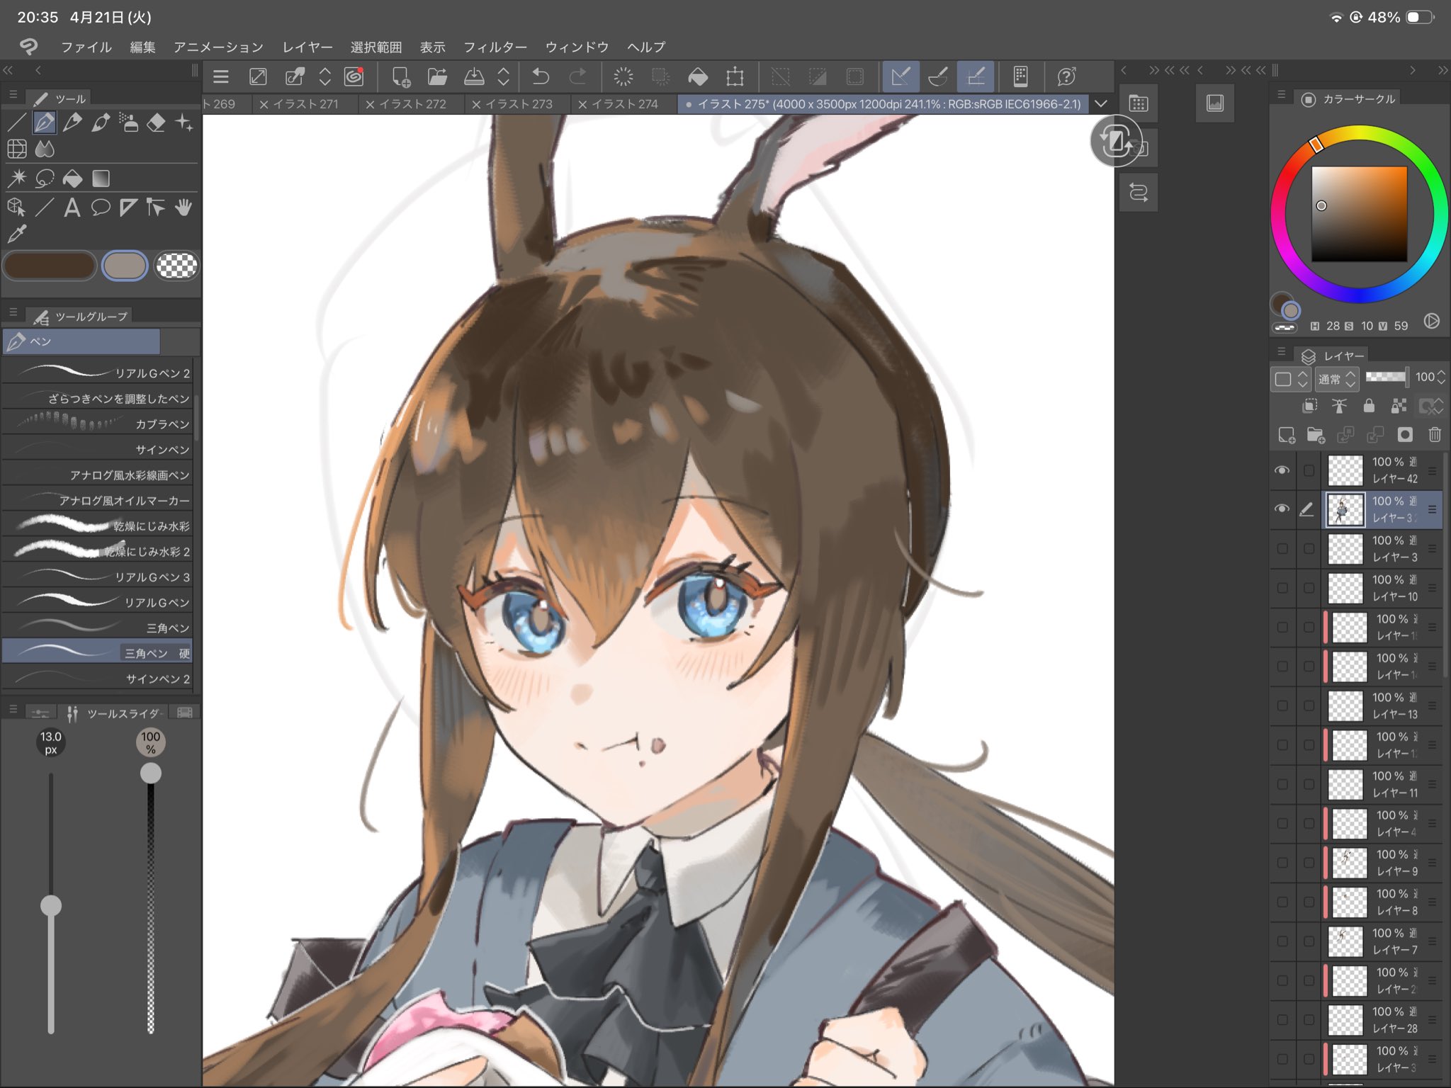
Task: Select the リアルGペン 2 brush
Action: [99, 373]
